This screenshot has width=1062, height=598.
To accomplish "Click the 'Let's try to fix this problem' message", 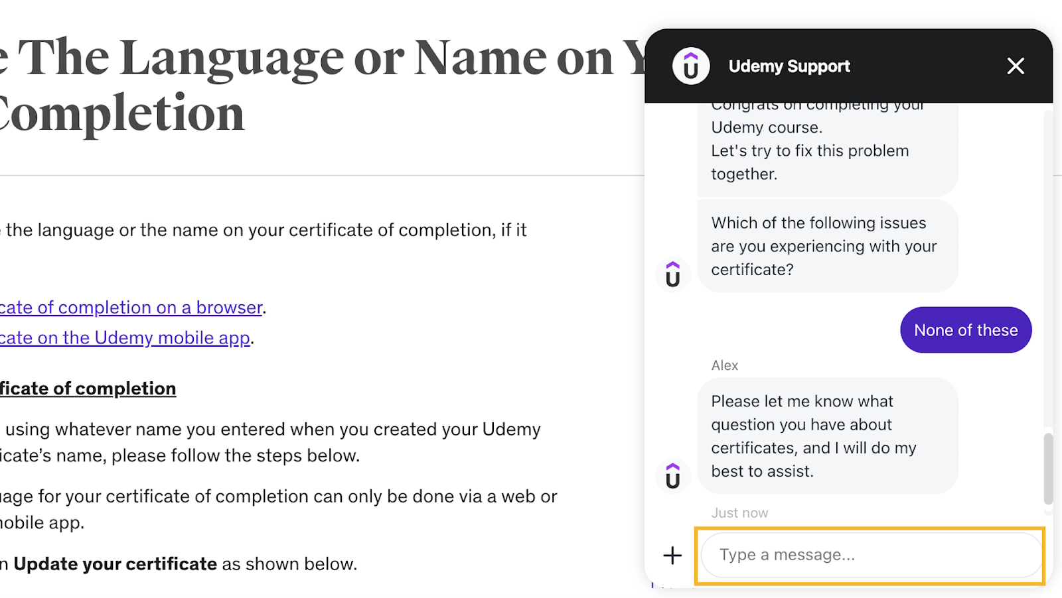I will tap(828, 150).
